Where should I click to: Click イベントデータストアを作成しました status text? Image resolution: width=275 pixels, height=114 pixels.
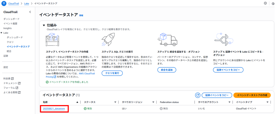coord(69,82)
